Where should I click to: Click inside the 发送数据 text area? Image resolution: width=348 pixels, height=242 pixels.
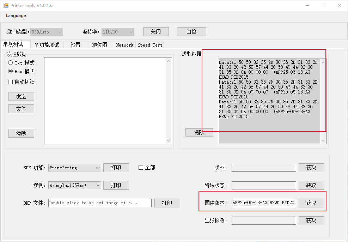(105, 101)
